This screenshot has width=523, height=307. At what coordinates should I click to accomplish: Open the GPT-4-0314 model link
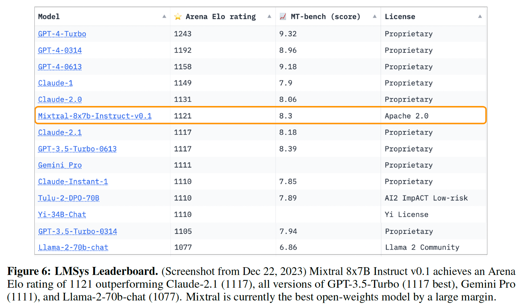pos(60,50)
